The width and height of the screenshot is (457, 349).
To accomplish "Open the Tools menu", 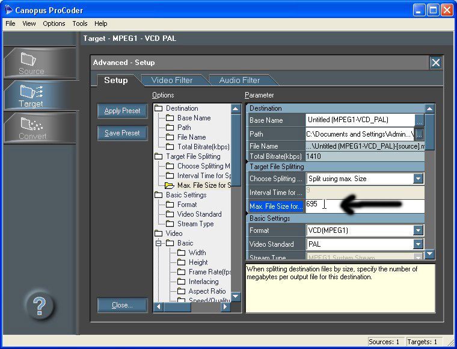I will 80,23.
